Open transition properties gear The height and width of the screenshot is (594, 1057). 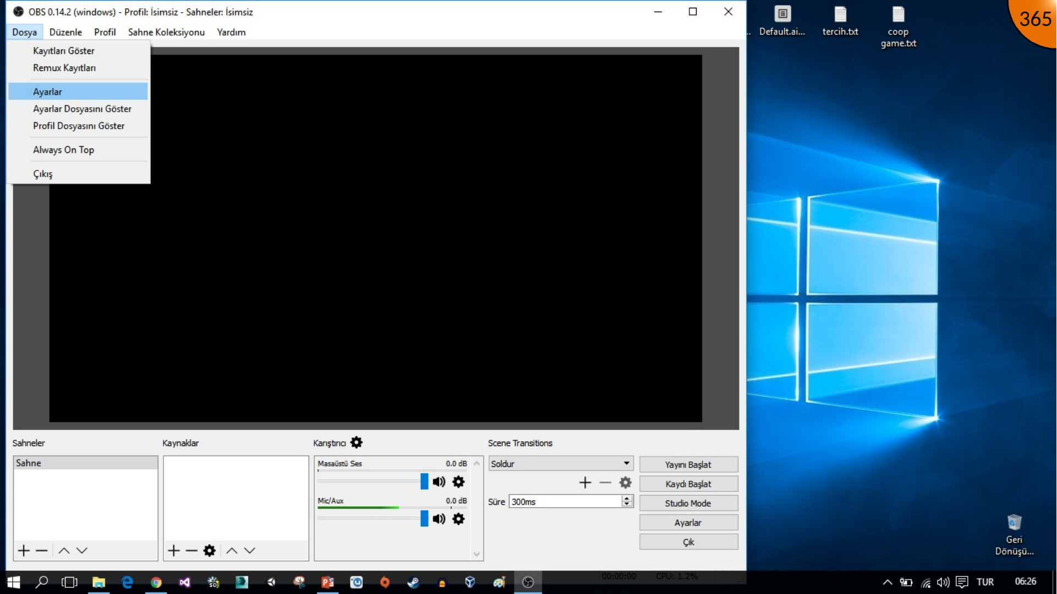(x=626, y=483)
